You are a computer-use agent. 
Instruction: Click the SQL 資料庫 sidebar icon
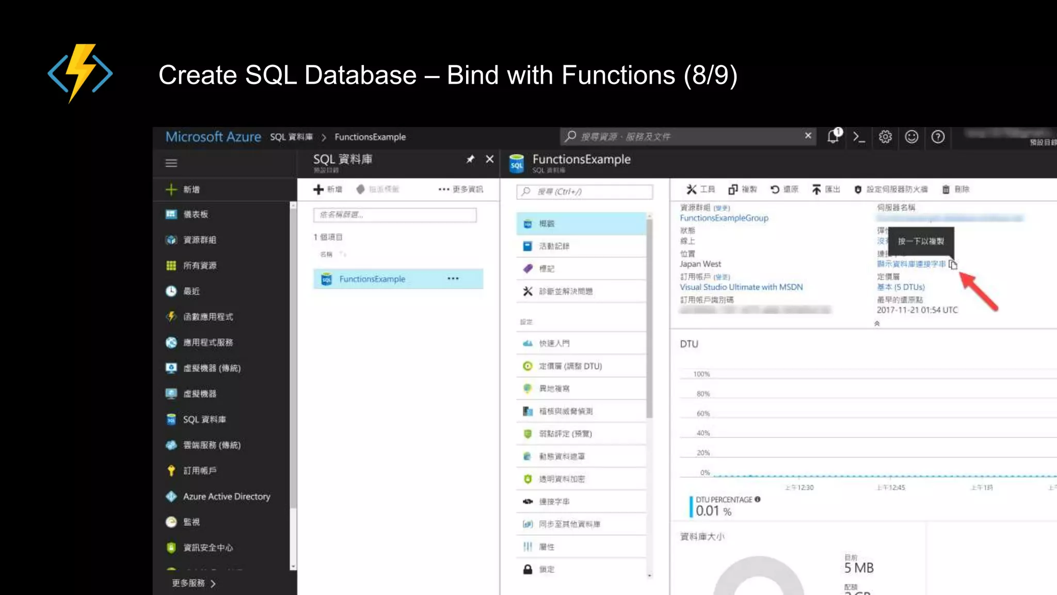[171, 419]
